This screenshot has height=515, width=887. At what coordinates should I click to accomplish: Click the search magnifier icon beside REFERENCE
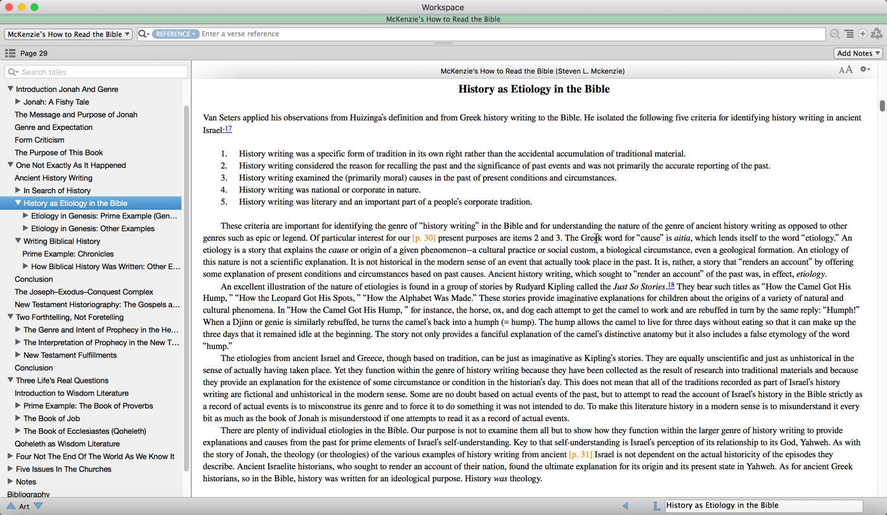(143, 34)
